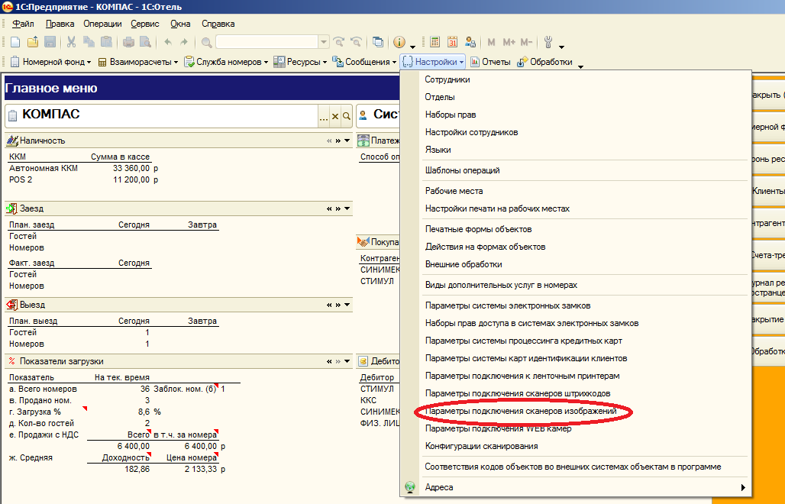Open the Операции menu

tap(102, 24)
